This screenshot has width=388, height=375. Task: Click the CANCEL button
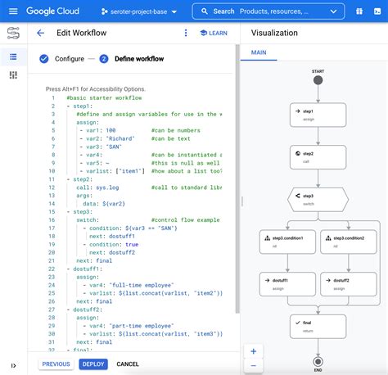[x=128, y=364]
